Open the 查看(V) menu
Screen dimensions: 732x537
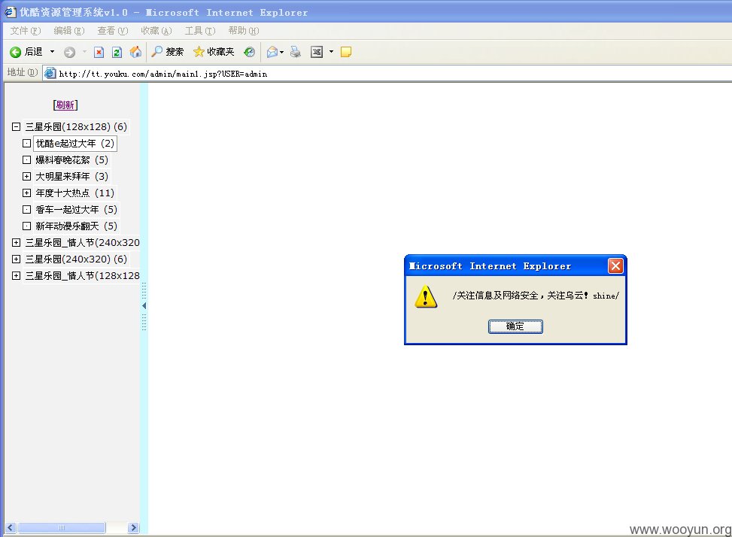pyautogui.click(x=113, y=31)
